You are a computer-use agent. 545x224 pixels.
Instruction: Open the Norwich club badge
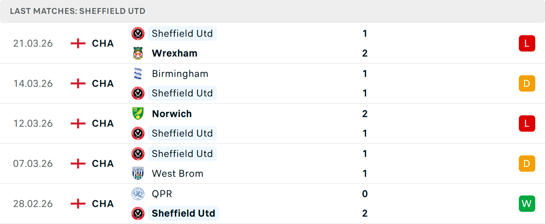pyautogui.click(x=138, y=114)
